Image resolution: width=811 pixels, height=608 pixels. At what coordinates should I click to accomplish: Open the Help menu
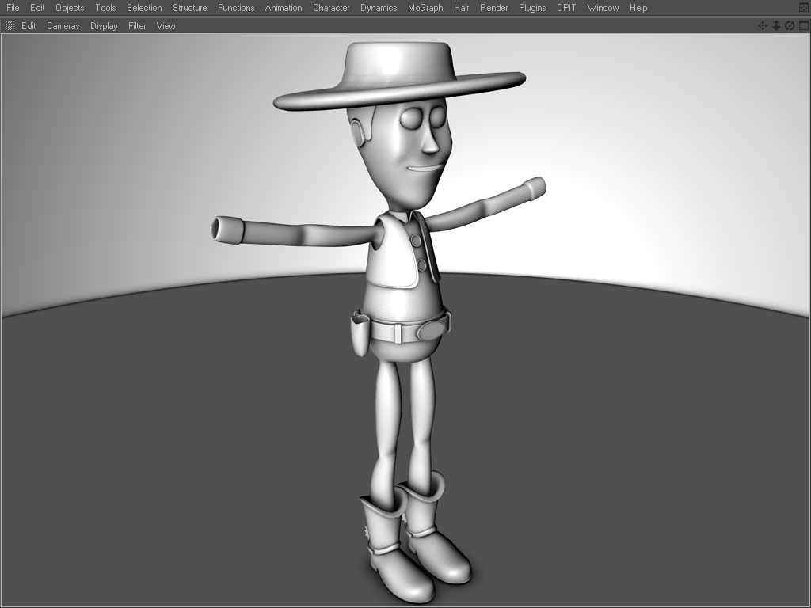coord(638,8)
